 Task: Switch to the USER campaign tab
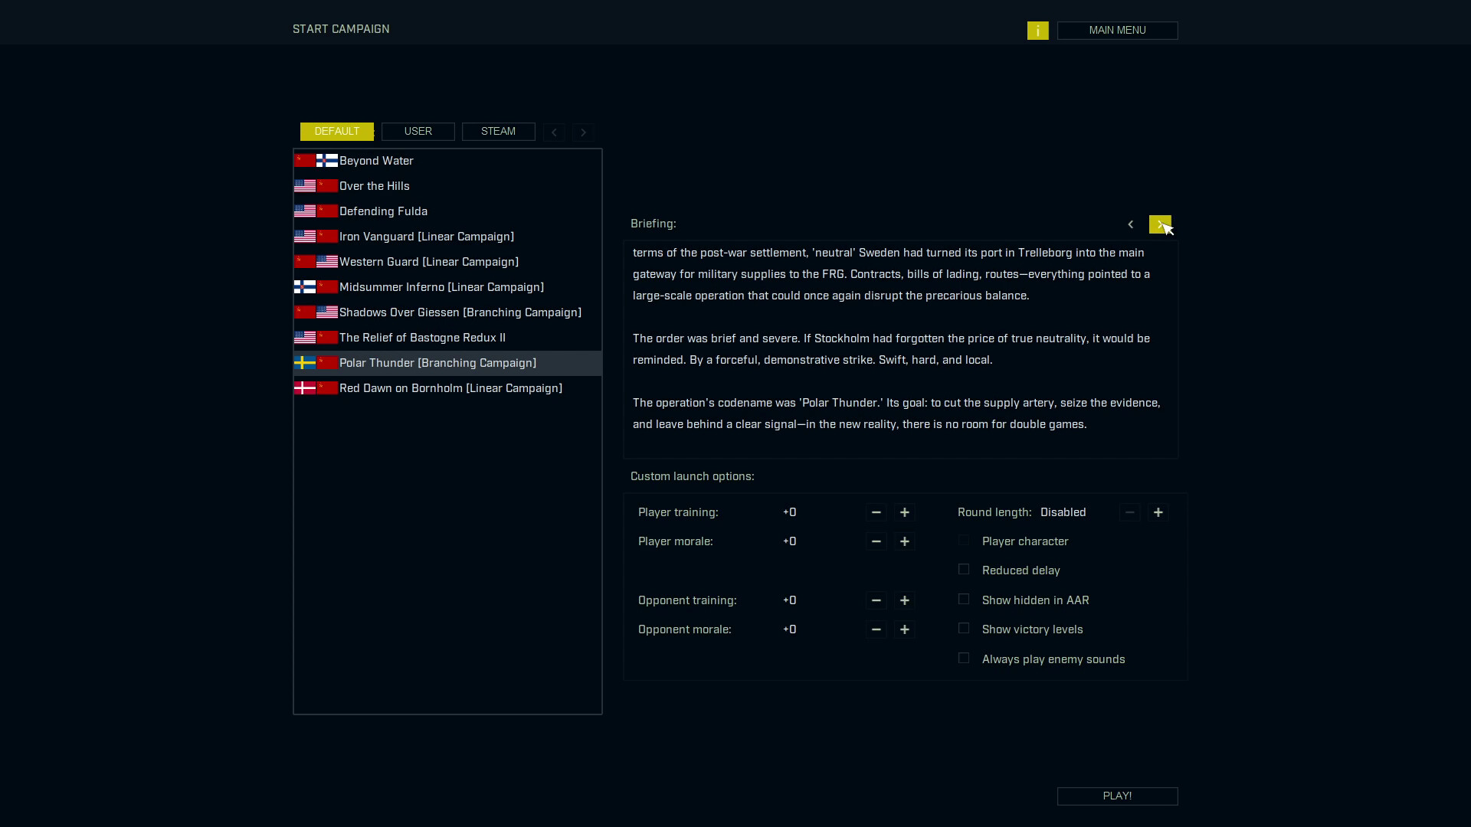(418, 132)
